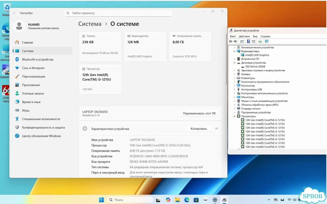
Task: Open Память 238 GB storage card
Action: [x=100, y=46]
